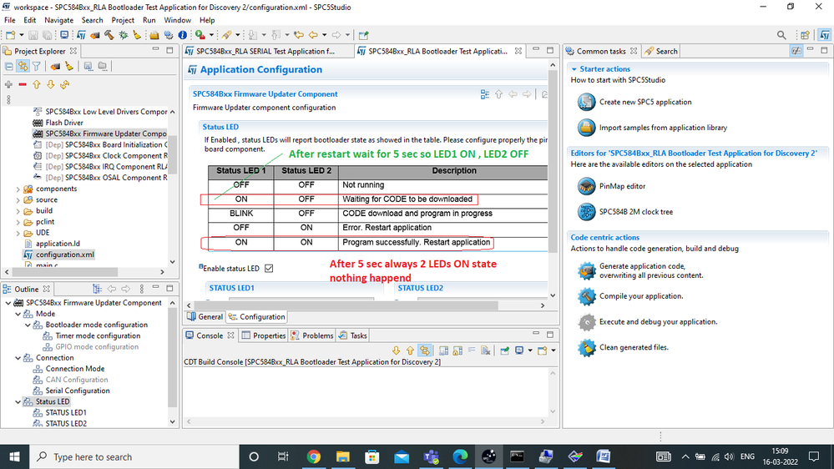Click the Project Explorer horizontal scrollbar

[65, 272]
